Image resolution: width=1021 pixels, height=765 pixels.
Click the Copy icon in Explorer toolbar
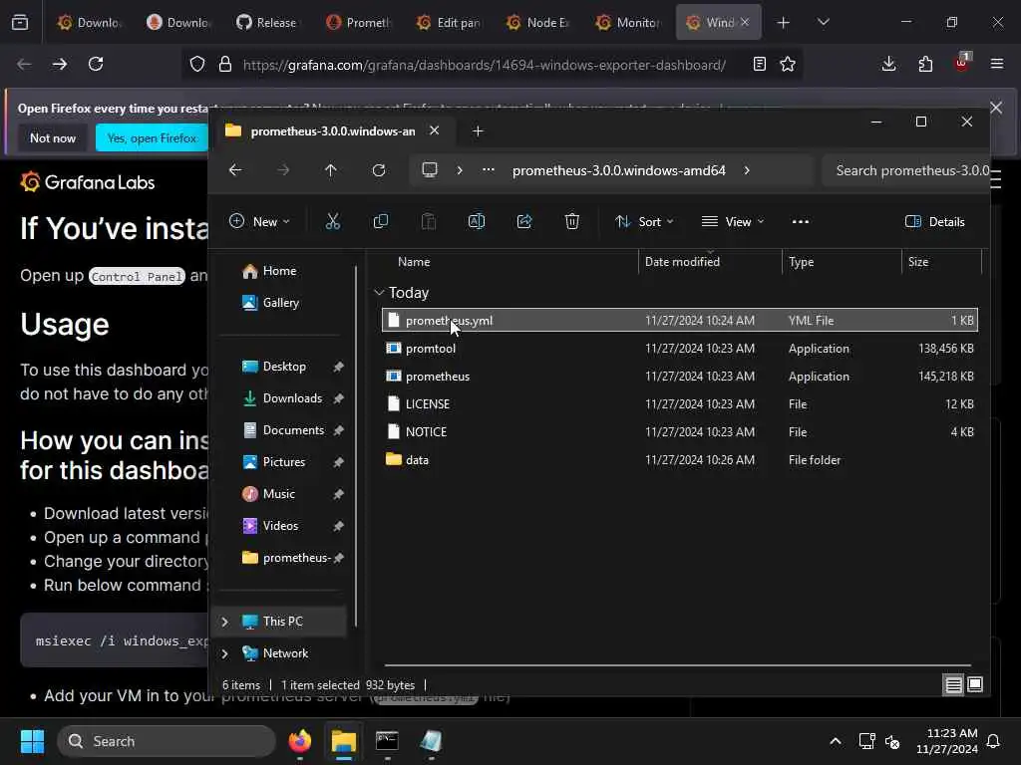[x=380, y=222]
